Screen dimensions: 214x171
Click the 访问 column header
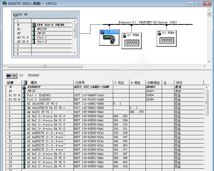coord(189,83)
